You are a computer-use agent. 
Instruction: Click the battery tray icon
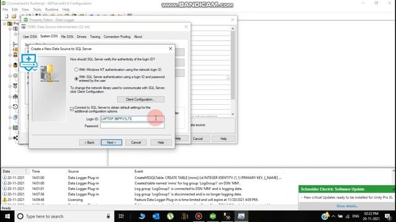click(340, 216)
